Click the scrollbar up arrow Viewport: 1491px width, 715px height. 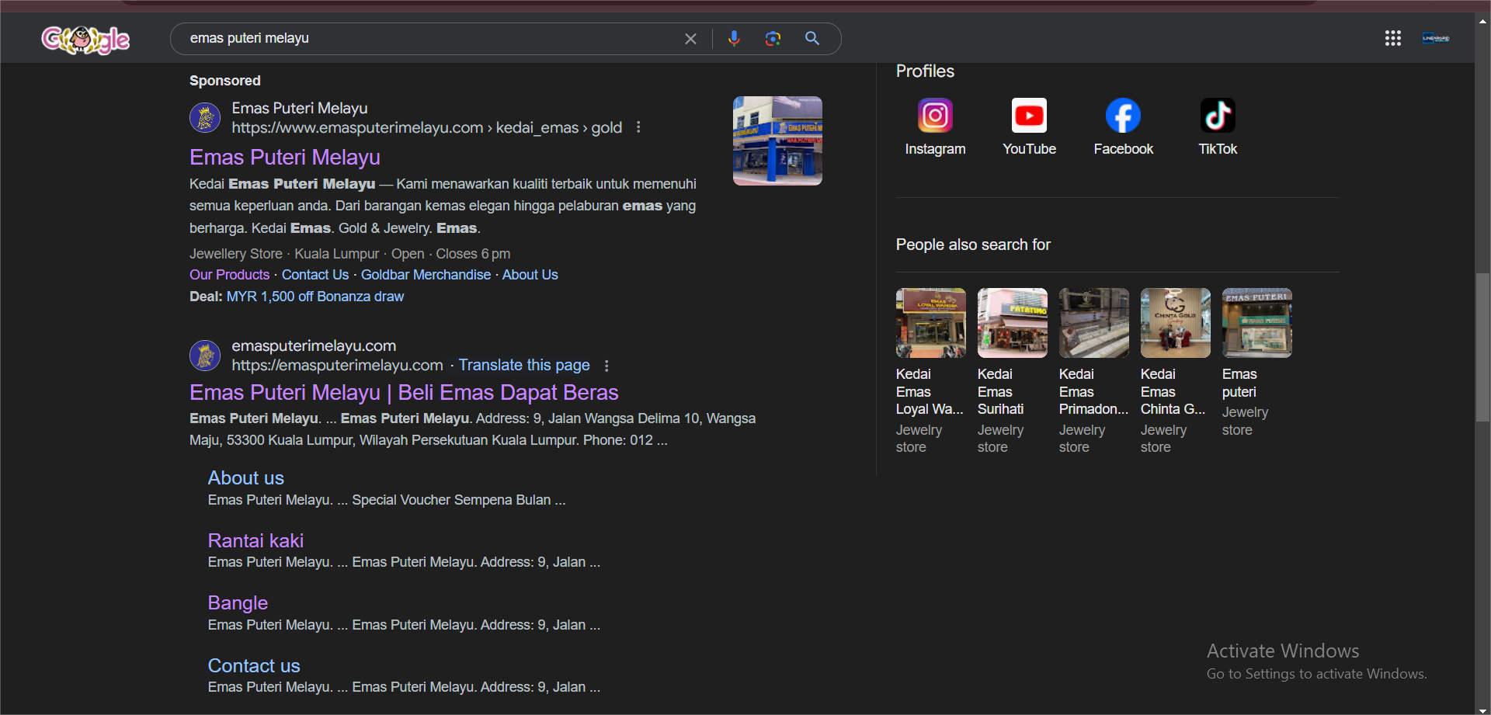coord(1482,22)
